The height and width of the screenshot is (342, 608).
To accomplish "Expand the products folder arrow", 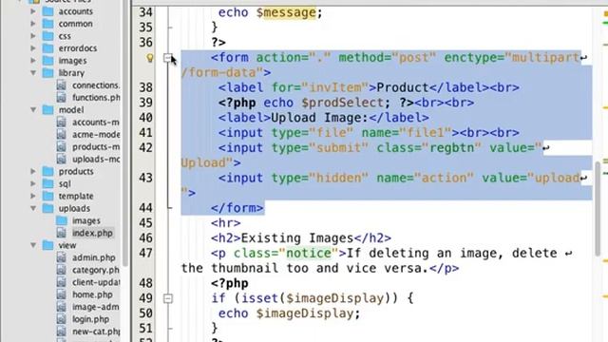I will pyautogui.click(x=33, y=171).
